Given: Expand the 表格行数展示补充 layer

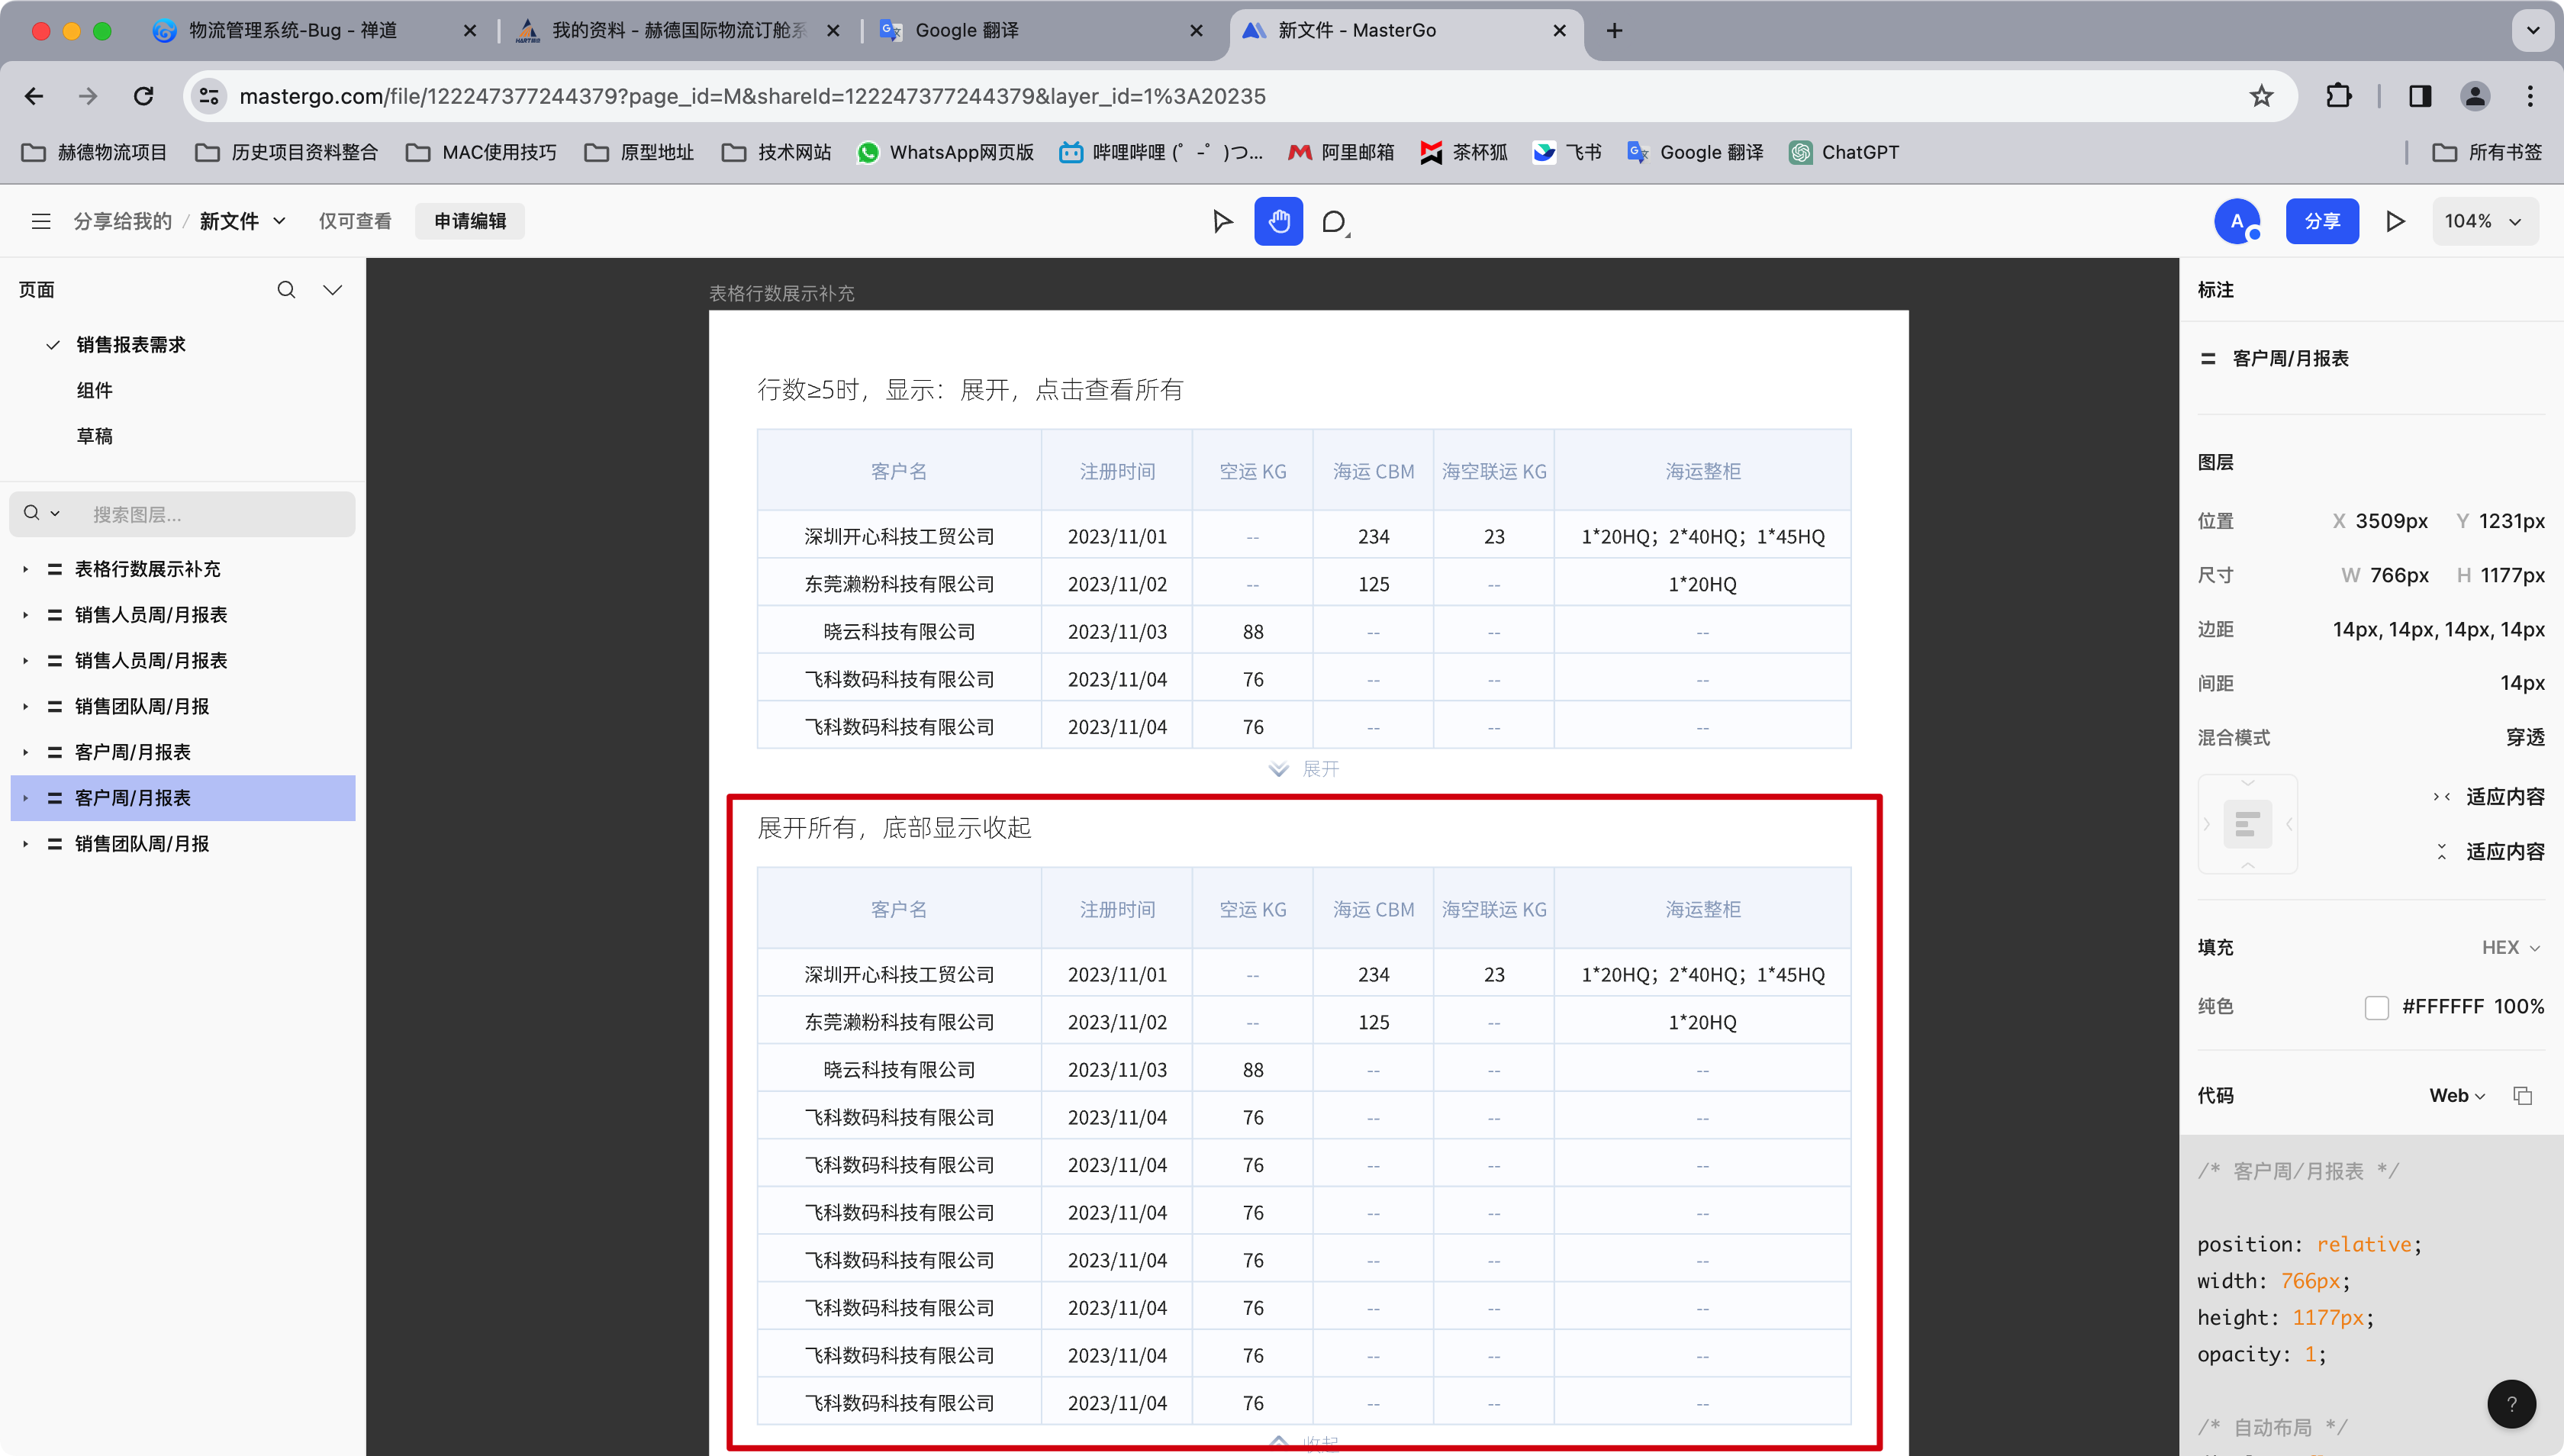Looking at the screenshot, I should [x=26, y=569].
